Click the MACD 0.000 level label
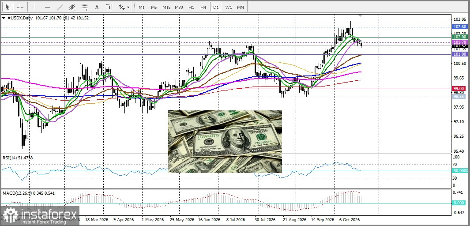Screen dimensions: 470x226 (459, 203)
